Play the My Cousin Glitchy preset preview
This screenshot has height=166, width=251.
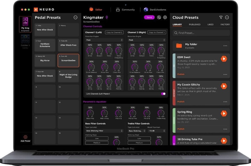click(224, 86)
